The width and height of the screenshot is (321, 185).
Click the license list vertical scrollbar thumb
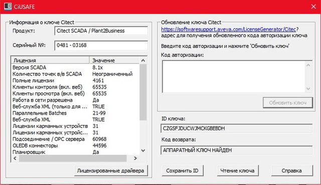pos(143,92)
